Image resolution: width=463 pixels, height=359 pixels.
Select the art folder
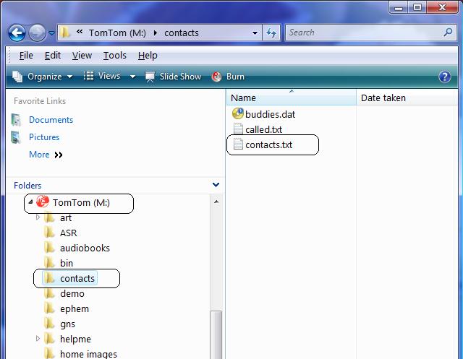point(66,218)
